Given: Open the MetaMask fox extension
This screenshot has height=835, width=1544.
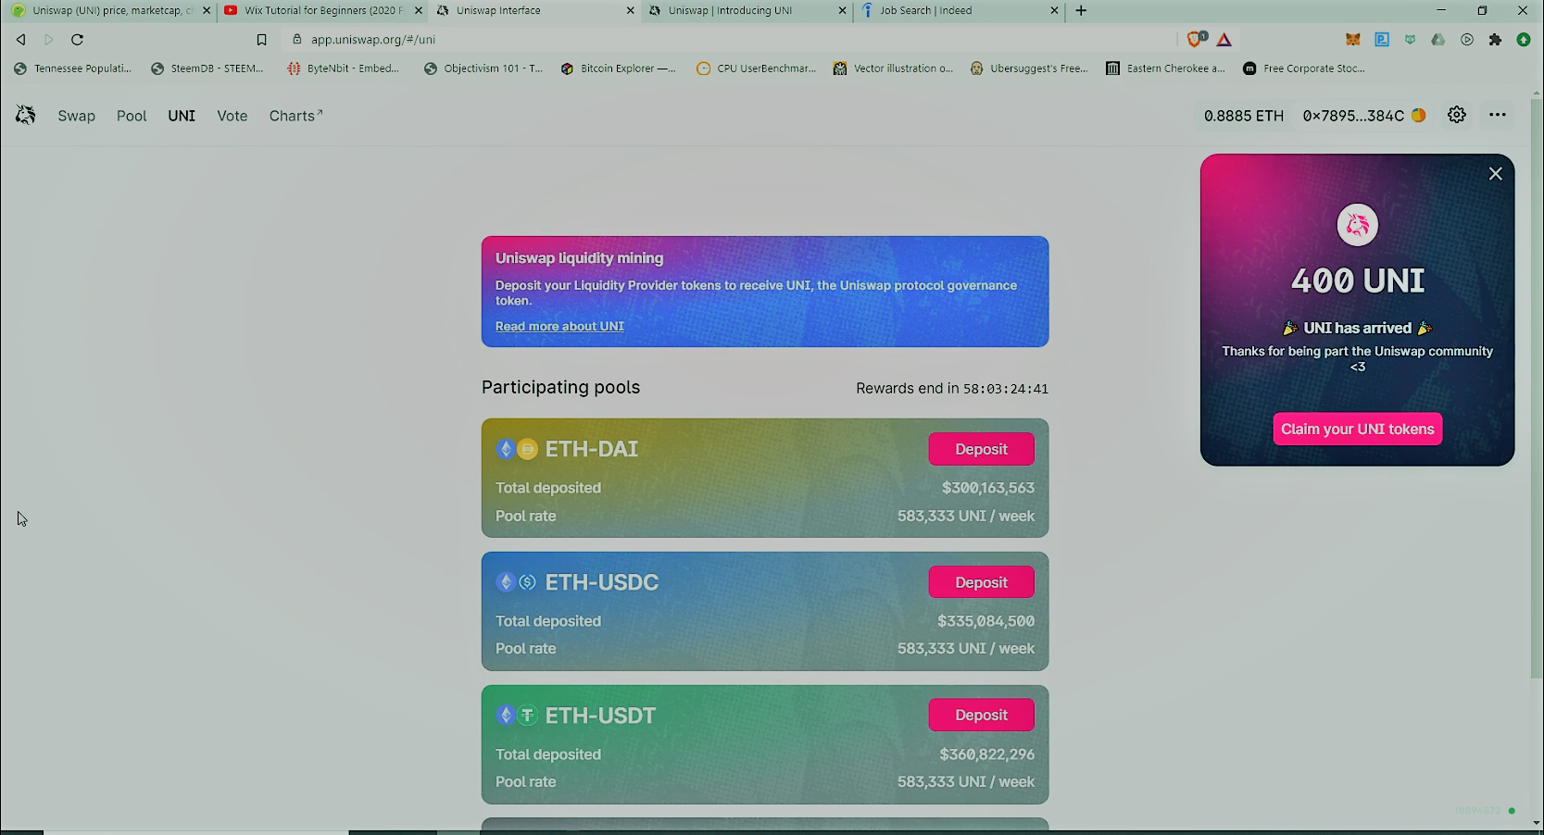Looking at the screenshot, I should 1353,40.
